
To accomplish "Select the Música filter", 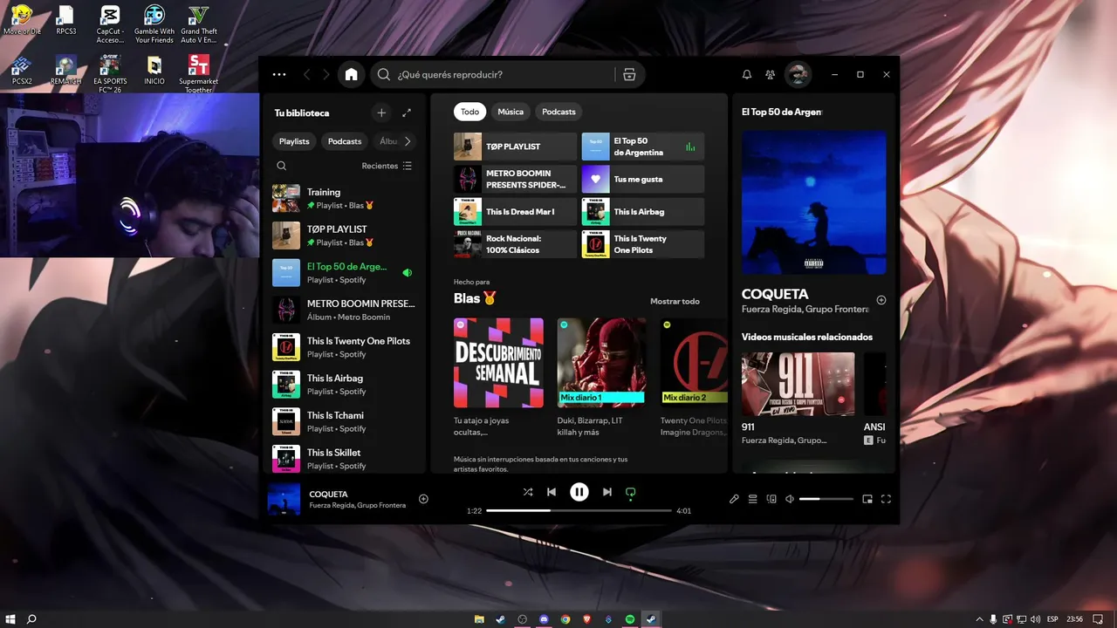I will pyautogui.click(x=511, y=112).
